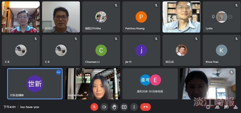Select the Paichou Huang participant tile
The height and width of the screenshot is (113, 241).
[x=141, y=17]
